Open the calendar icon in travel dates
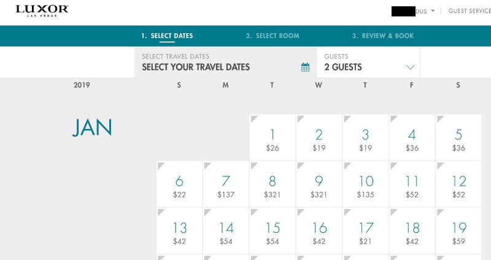Viewport: 491px width, 260px height. tap(305, 67)
